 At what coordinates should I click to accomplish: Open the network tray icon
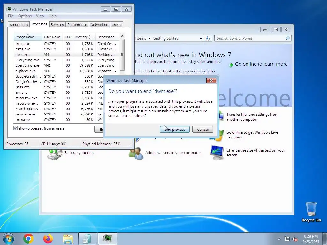pyautogui.click(x=287, y=239)
